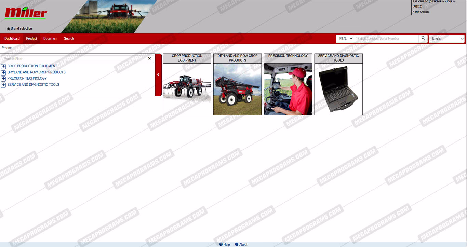Image resolution: width=467 pixels, height=247 pixels.
Task: Clear the product filter with X icon
Action: (x=149, y=59)
